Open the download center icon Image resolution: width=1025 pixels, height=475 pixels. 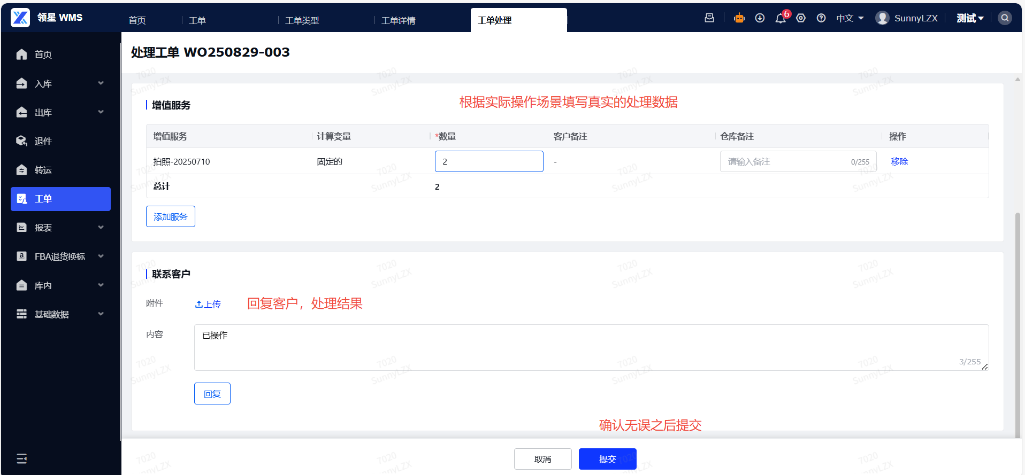pos(760,18)
